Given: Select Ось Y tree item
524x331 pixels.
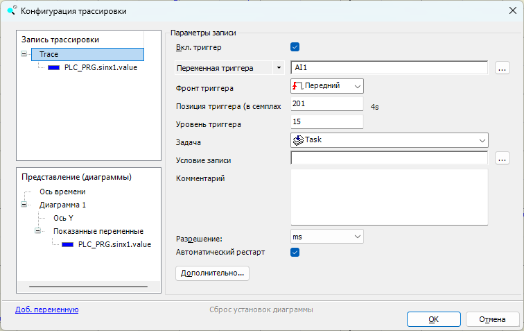Looking at the screenshot, I should click(x=63, y=218).
